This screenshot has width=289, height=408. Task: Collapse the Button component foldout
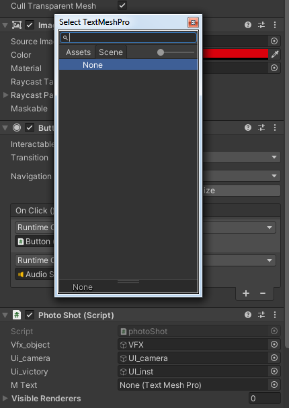click(x=5, y=127)
